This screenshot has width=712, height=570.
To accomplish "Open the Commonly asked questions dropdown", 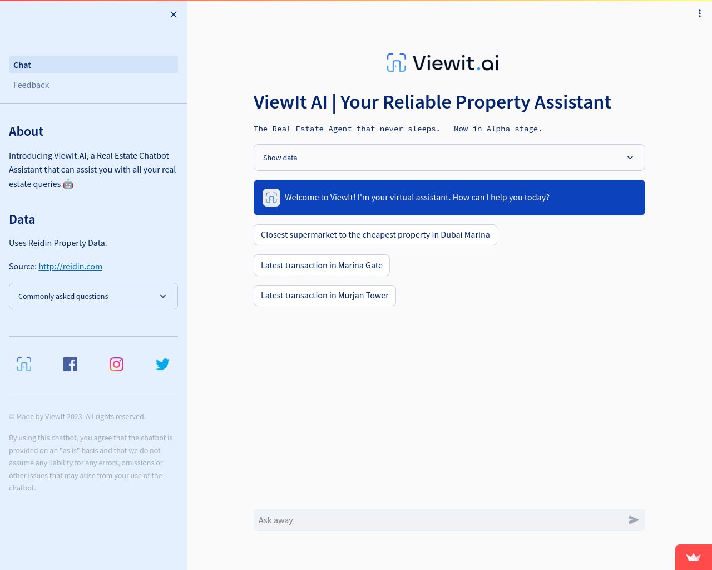I will 93,296.
